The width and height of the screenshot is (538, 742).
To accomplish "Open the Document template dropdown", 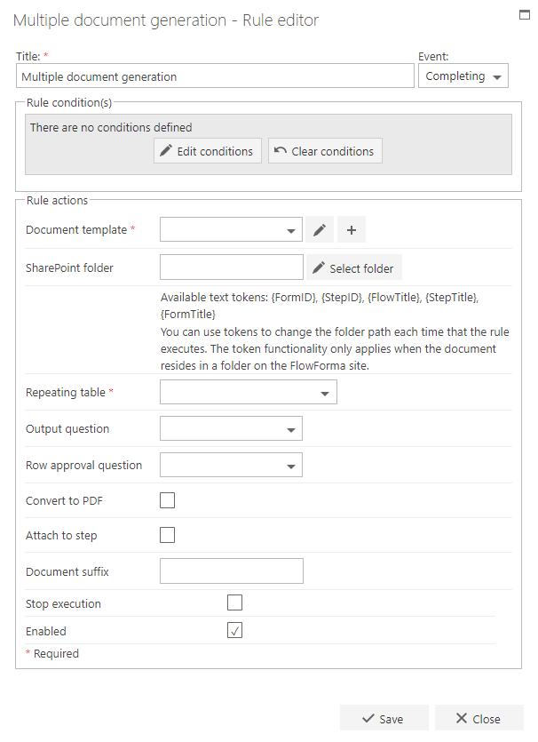I will coord(231,229).
